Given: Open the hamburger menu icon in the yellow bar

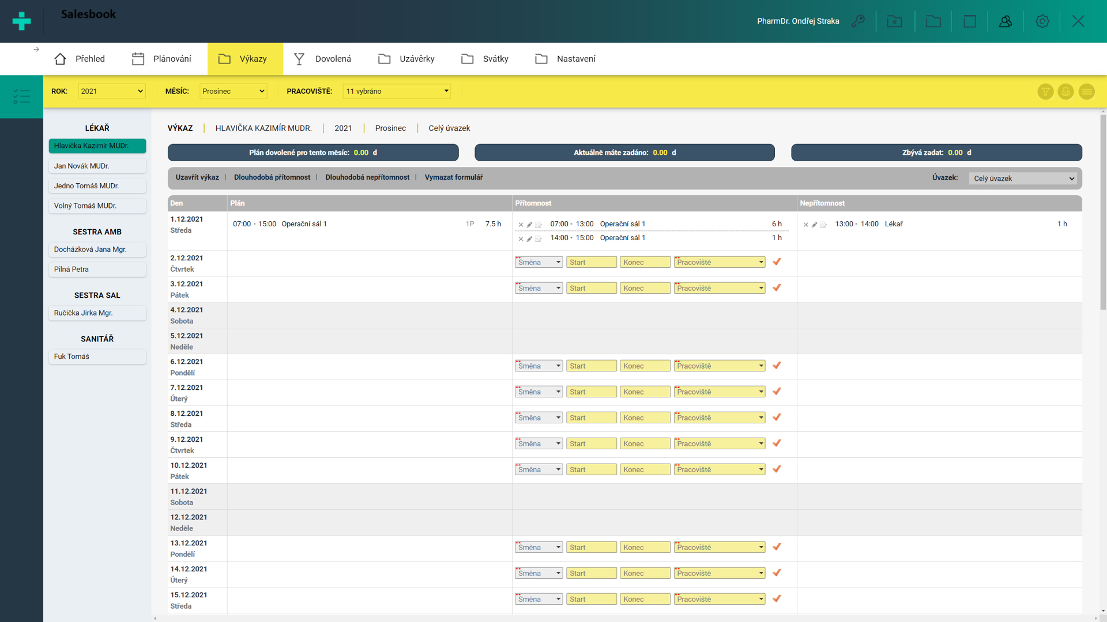Looking at the screenshot, I should click(x=1086, y=92).
